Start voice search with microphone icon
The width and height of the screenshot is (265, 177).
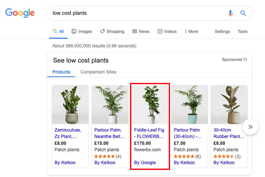(x=230, y=13)
